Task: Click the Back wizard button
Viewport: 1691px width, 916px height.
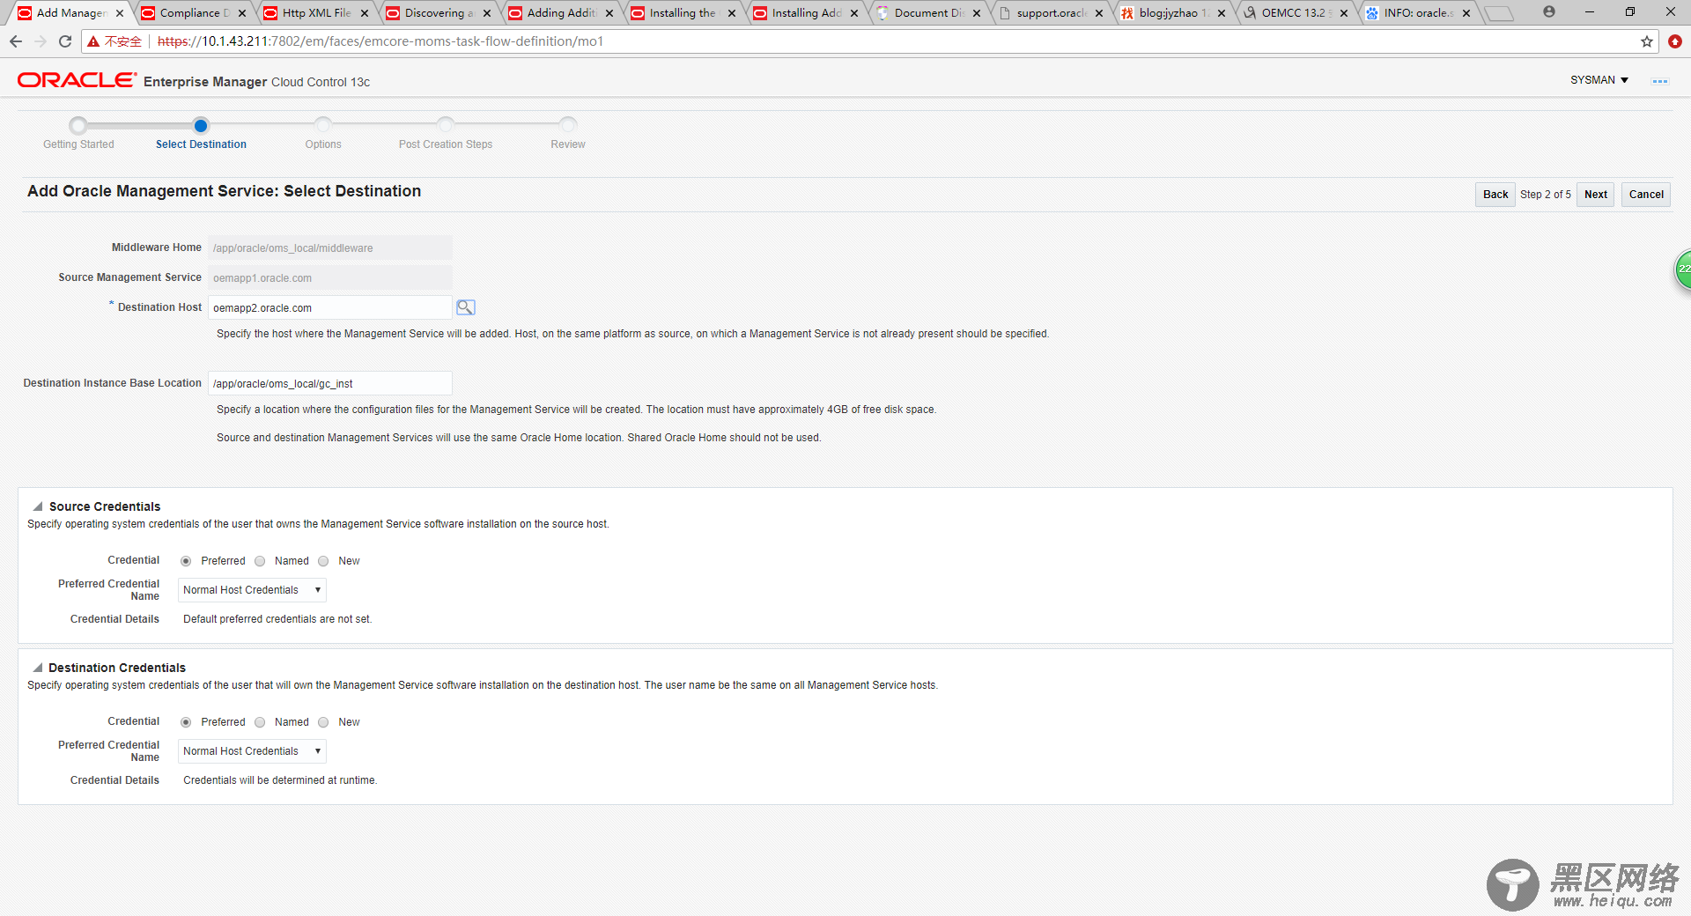Action: tap(1495, 195)
